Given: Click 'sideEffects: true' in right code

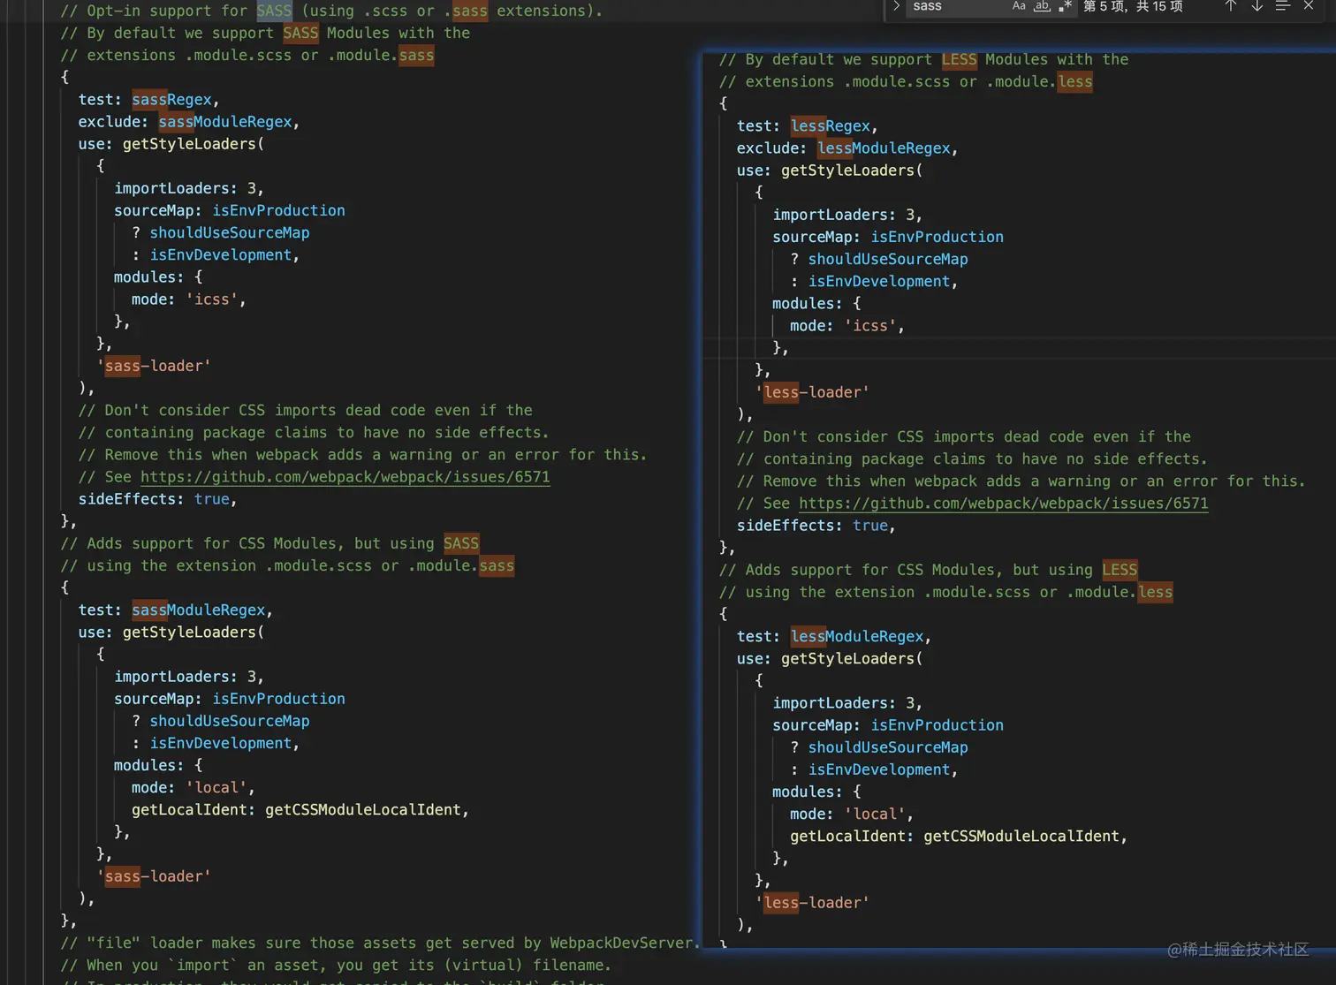Looking at the screenshot, I should (812, 526).
